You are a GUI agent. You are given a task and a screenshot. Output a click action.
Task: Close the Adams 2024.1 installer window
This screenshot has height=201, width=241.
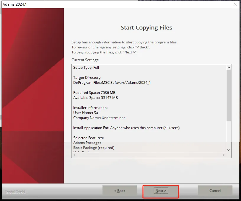[235, 4]
